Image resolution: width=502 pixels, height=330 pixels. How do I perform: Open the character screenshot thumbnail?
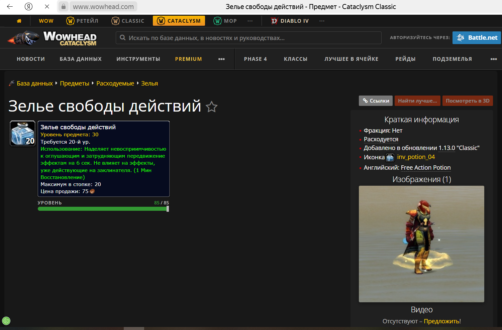tap(421, 244)
